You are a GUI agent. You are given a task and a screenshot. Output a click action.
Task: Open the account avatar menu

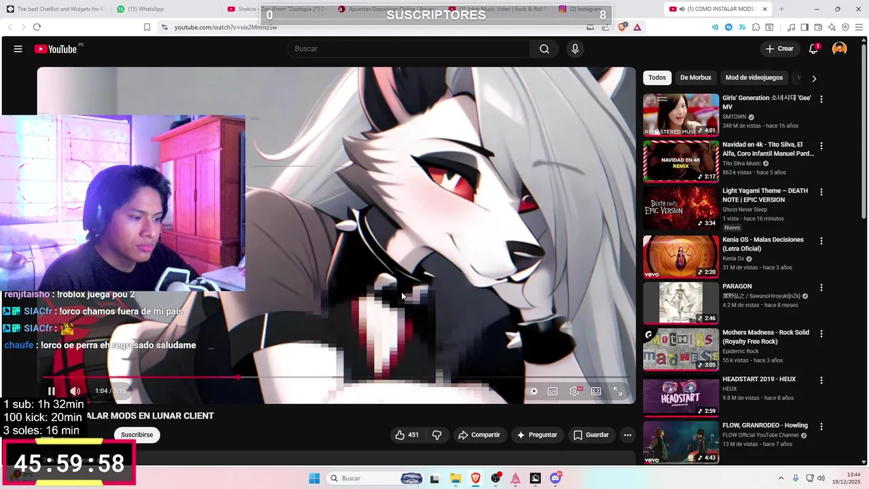pyautogui.click(x=840, y=49)
